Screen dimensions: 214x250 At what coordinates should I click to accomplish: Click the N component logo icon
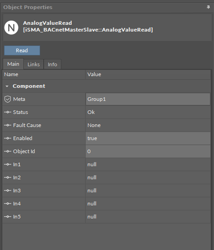[x=11, y=27]
